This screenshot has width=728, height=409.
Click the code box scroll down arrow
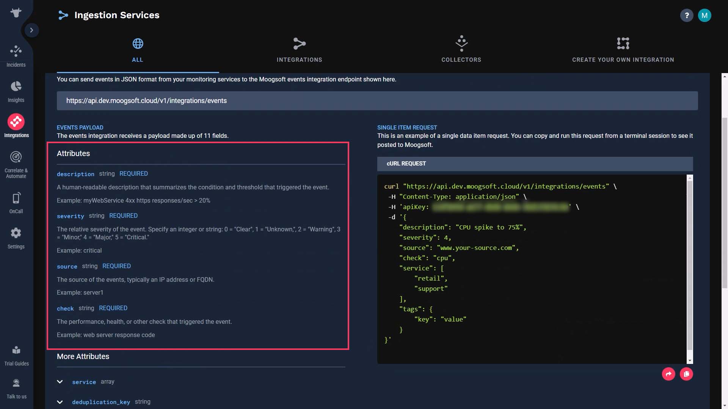coord(690,361)
